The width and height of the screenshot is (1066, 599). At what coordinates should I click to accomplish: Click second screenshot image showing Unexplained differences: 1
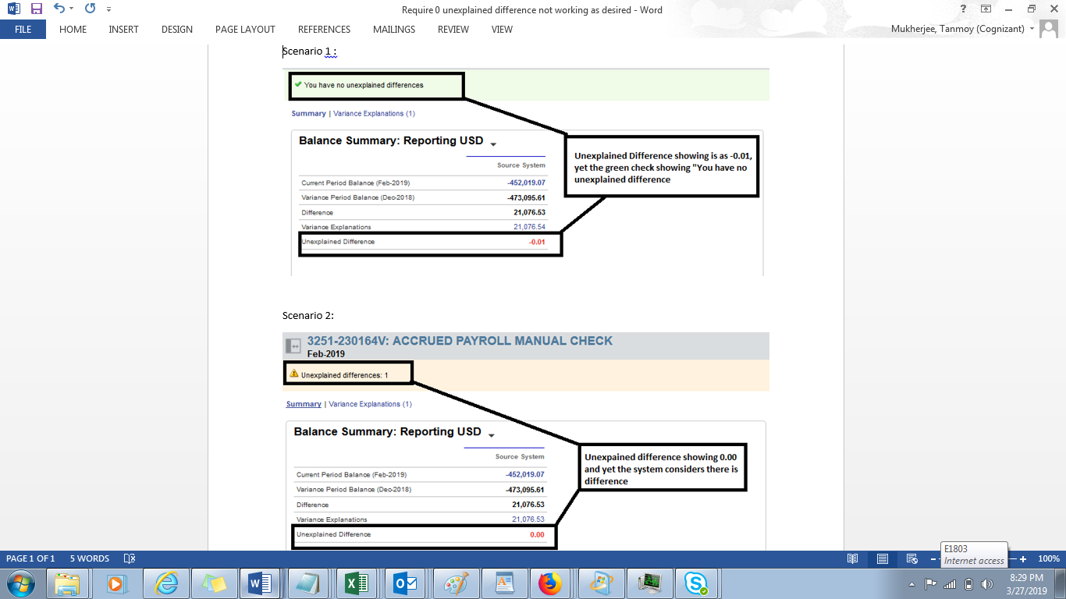(526, 441)
